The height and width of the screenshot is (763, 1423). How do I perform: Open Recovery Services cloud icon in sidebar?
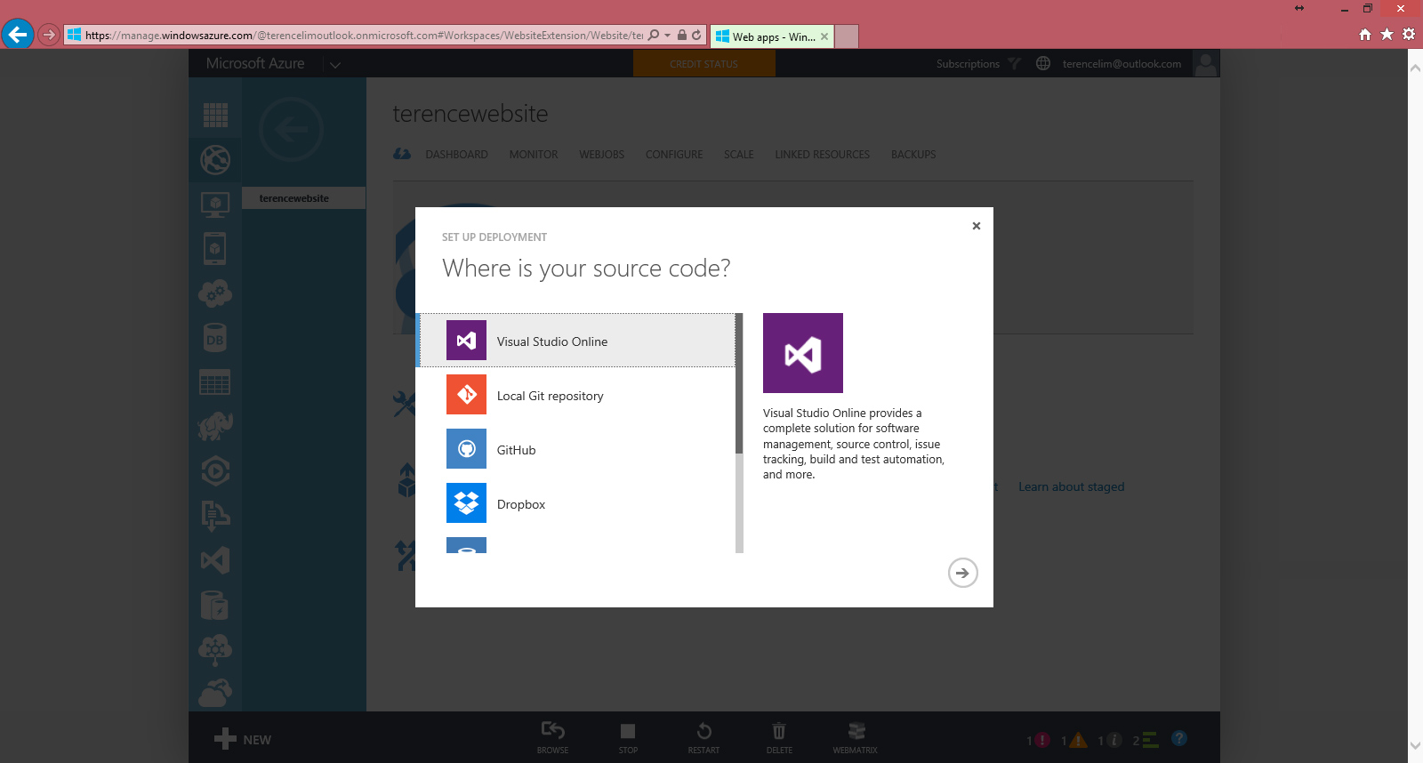pyautogui.click(x=215, y=693)
